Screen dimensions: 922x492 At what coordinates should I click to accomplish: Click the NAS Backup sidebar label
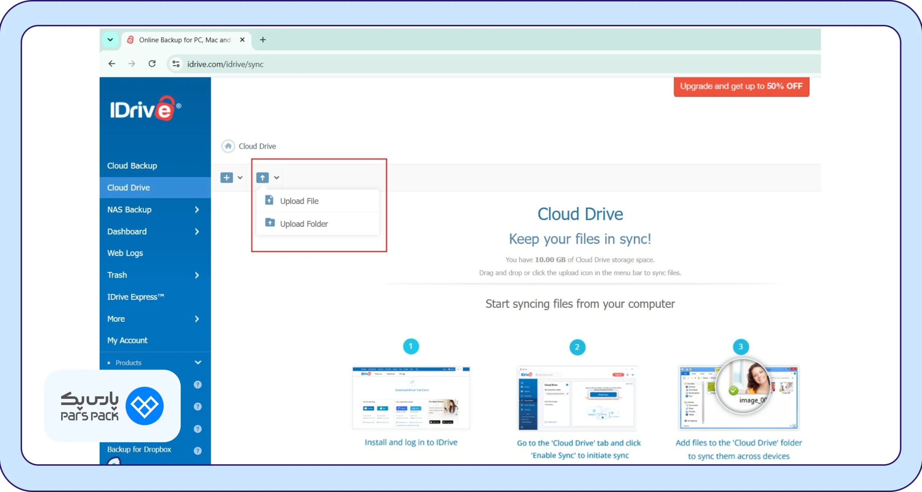129,209
